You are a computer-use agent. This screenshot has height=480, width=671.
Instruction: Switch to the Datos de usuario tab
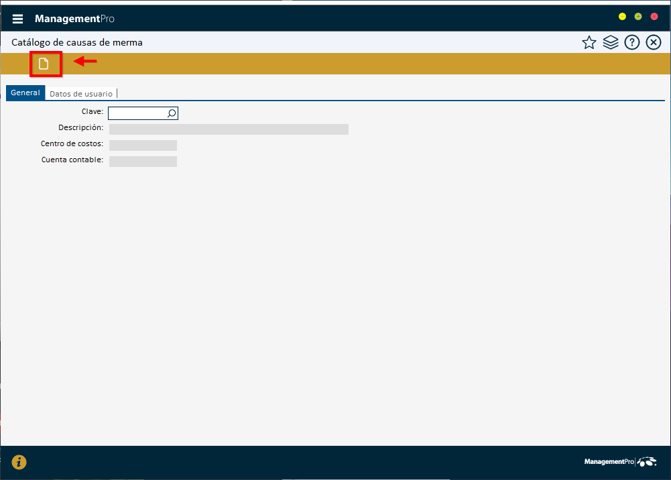pos(81,93)
